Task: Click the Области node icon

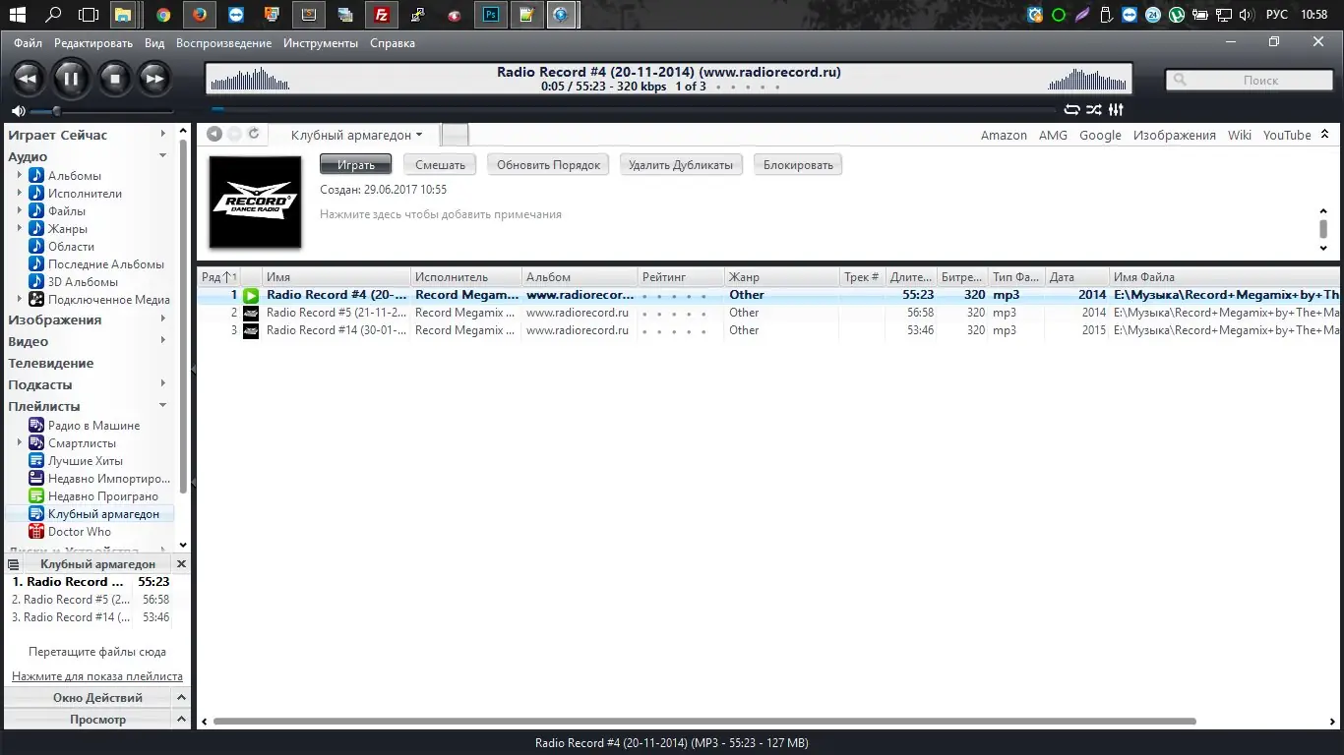Action: (36, 247)
